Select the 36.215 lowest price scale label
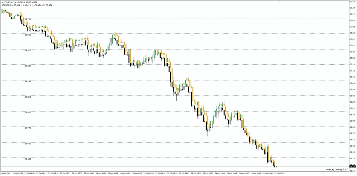 [x=353, y=171]
